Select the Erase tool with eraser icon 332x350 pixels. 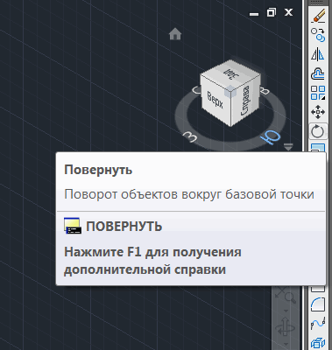pos(318,16)
